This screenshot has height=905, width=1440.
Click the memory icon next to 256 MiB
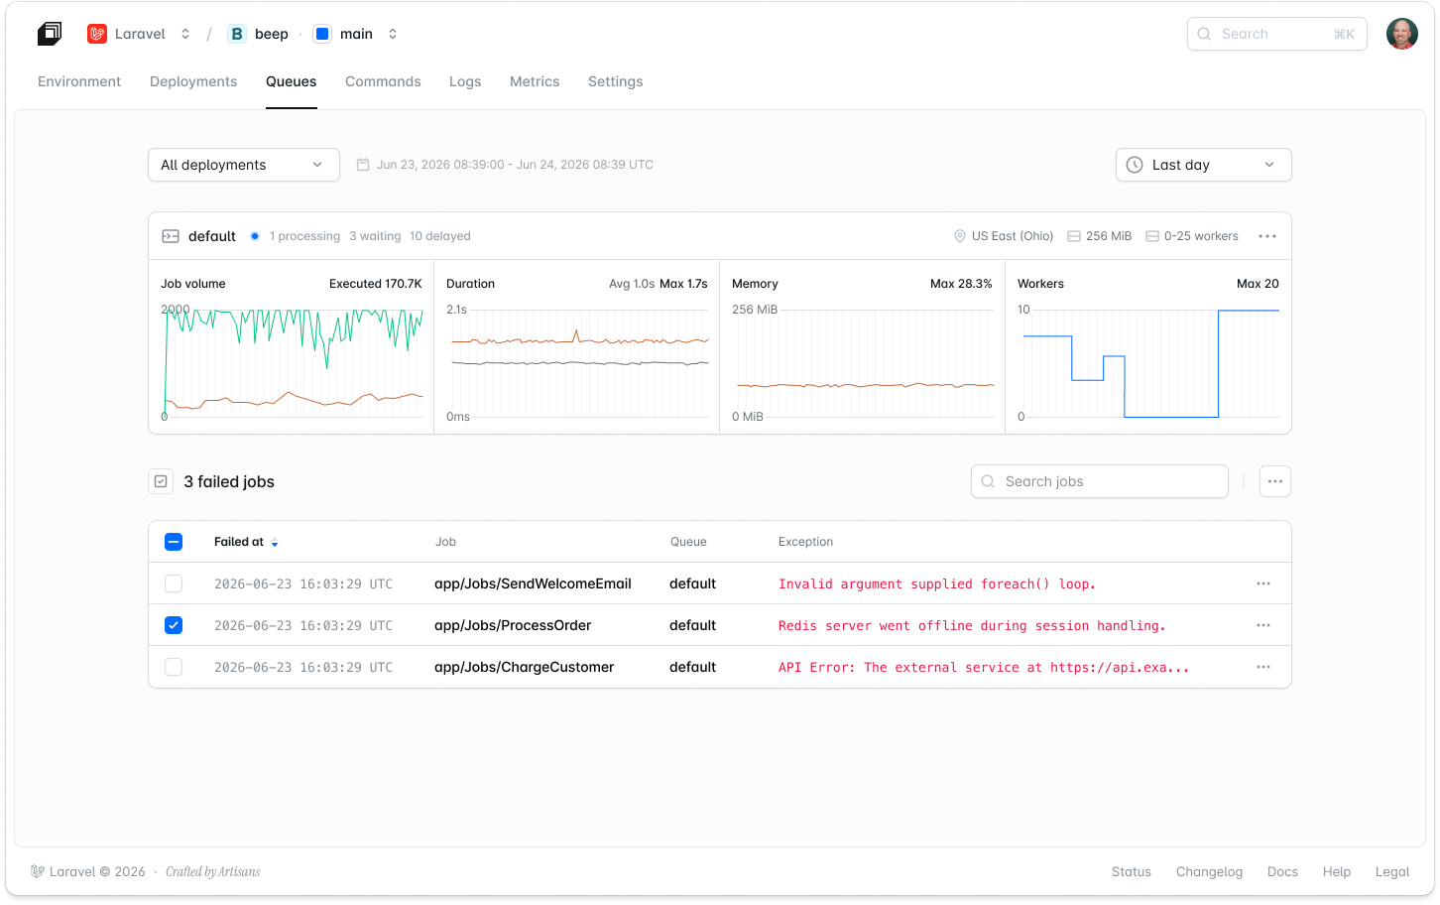coord(1074,236)
